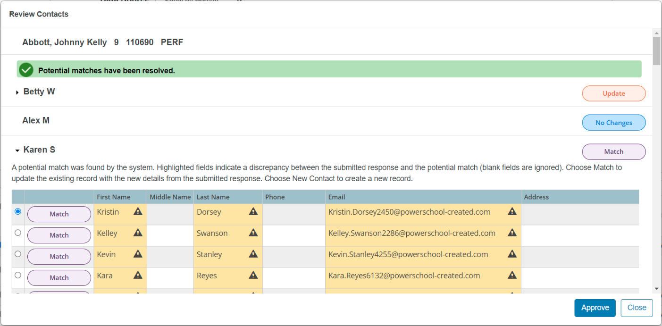Screen dimensions: 662x326
Task: Click No Changes for Alex M
Action: pyautogui.click(x=613, y=122)
